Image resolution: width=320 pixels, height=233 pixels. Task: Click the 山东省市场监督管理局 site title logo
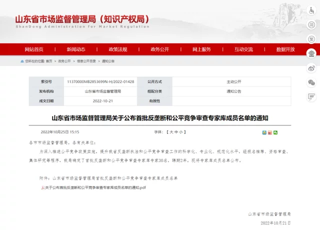click(82, 21)
